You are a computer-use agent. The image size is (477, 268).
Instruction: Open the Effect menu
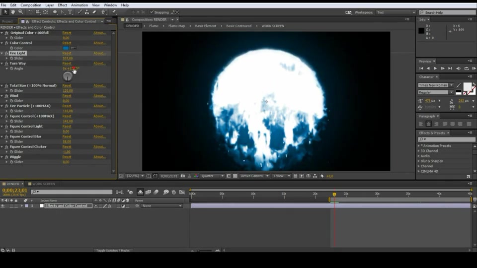tap(63, 5)
